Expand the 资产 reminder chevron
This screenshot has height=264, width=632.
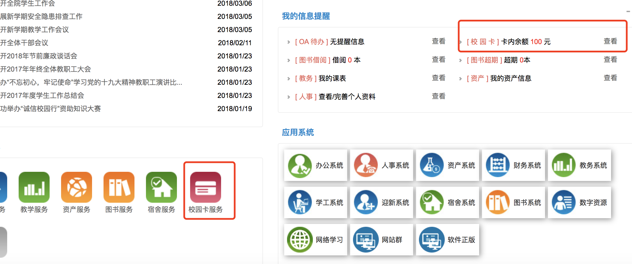coord(461,79)
